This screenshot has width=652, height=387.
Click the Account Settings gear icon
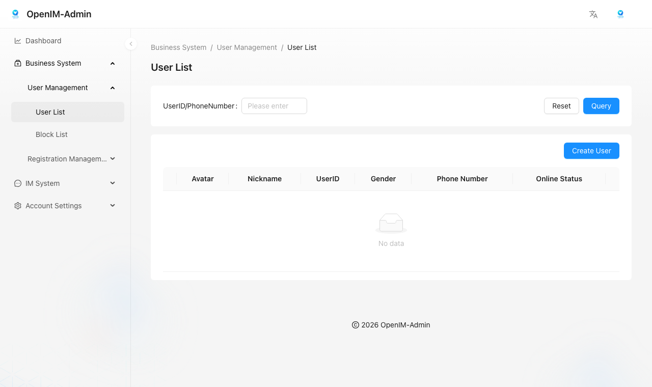[18, 206]
